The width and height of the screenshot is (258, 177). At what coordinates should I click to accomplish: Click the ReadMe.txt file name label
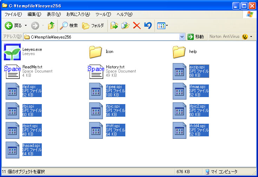click(32, 67)
